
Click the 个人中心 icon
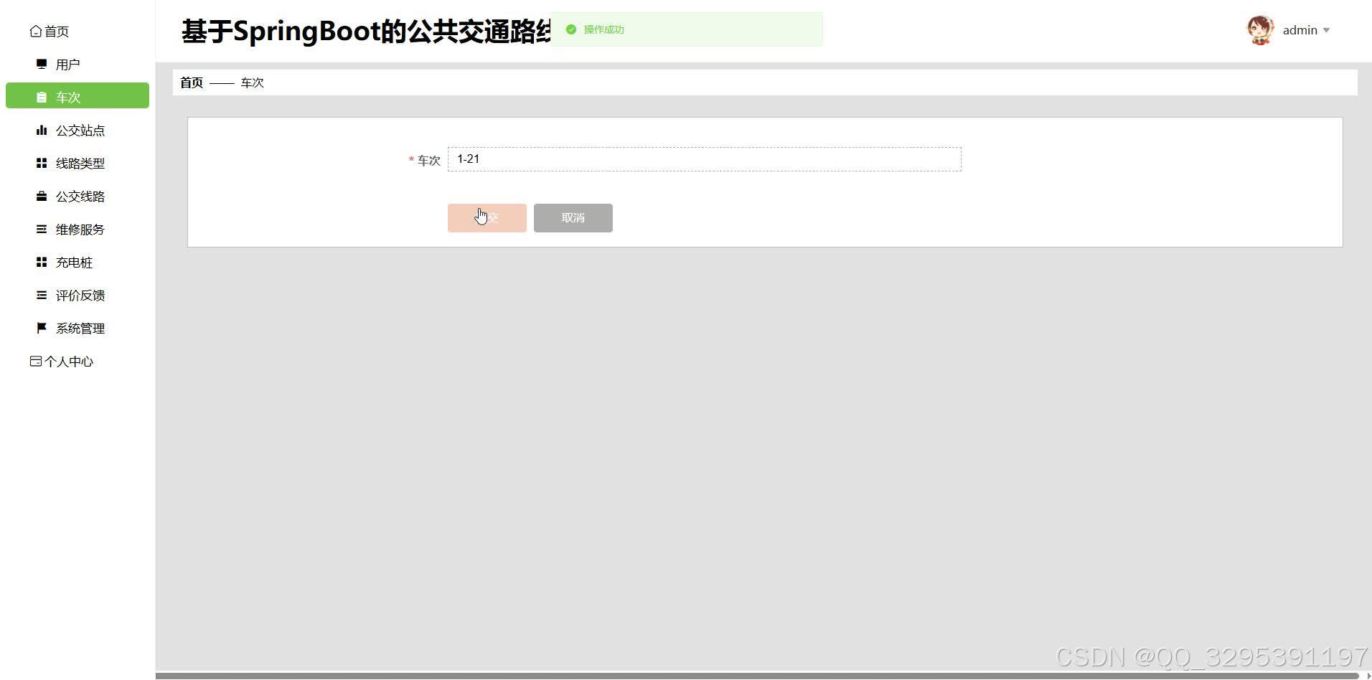point(34,361)
